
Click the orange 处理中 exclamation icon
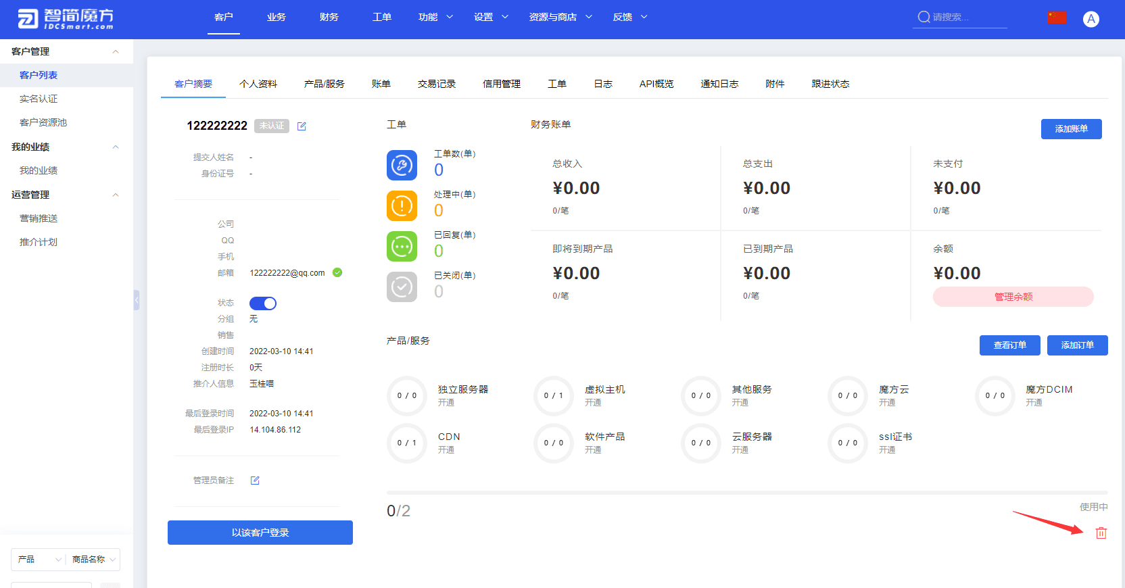[402, 205]
